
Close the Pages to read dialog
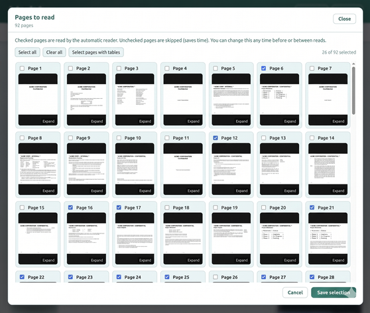345,19
